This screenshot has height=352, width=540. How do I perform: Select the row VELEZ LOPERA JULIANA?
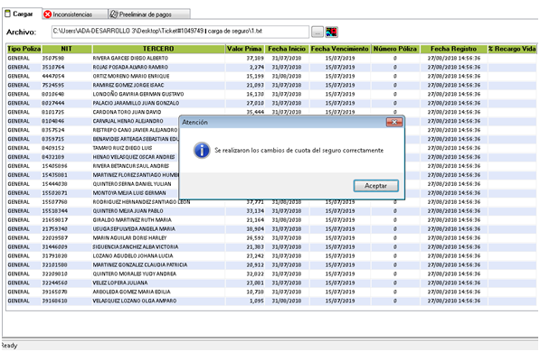[x=271, y=283]
